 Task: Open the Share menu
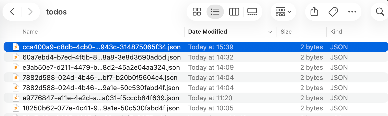(x=314, y=12)
